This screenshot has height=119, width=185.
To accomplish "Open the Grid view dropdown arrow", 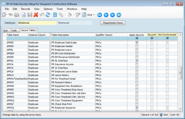I will [x=94, y=15].
